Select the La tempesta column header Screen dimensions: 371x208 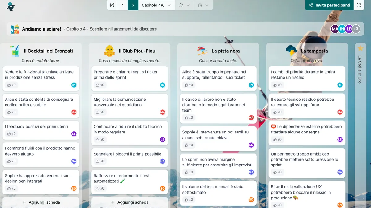[x=314, y=51]
